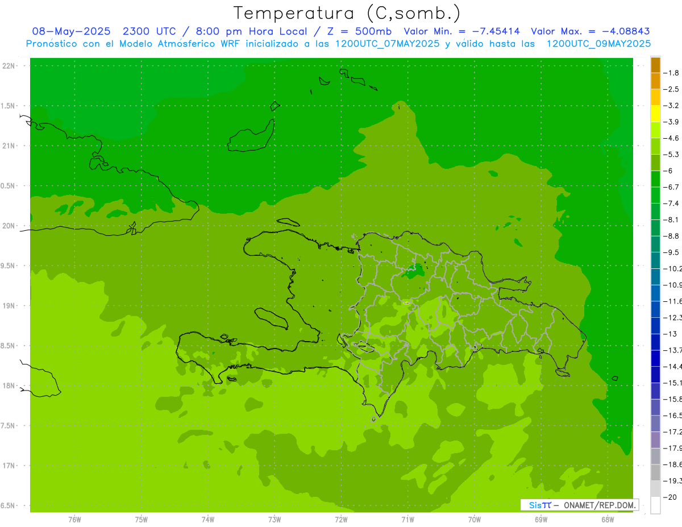Screen dimensions: 682x527
Task: Select the date text "08-May-2025"
Action: click(x=71, y=31)
